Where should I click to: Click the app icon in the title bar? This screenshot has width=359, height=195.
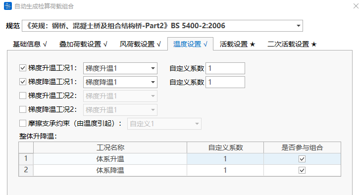tap(8, 6)
